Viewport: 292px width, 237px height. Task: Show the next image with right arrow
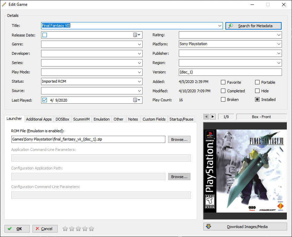click(213, 117)
